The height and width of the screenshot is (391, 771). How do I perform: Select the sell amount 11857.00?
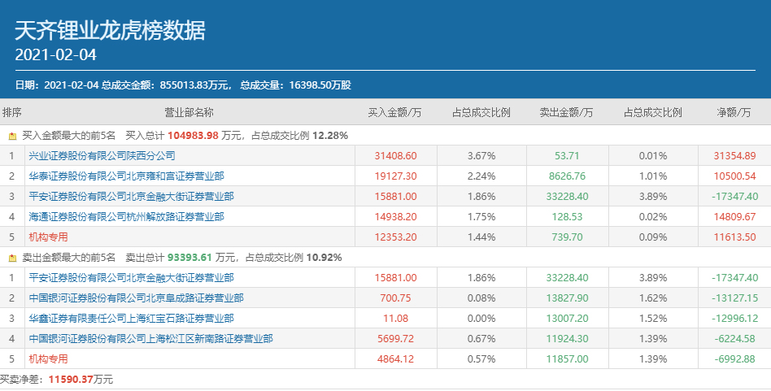point(567,358)
